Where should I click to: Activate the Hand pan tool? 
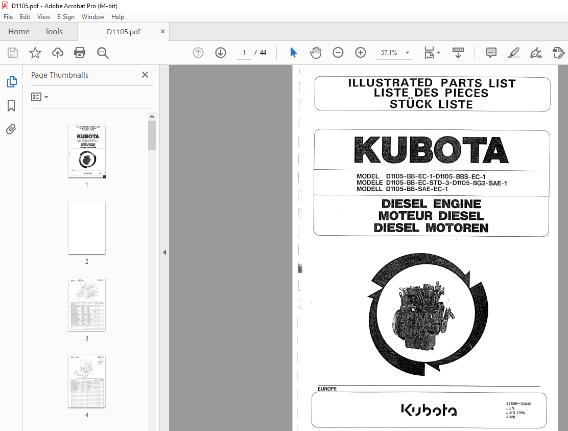316,53
